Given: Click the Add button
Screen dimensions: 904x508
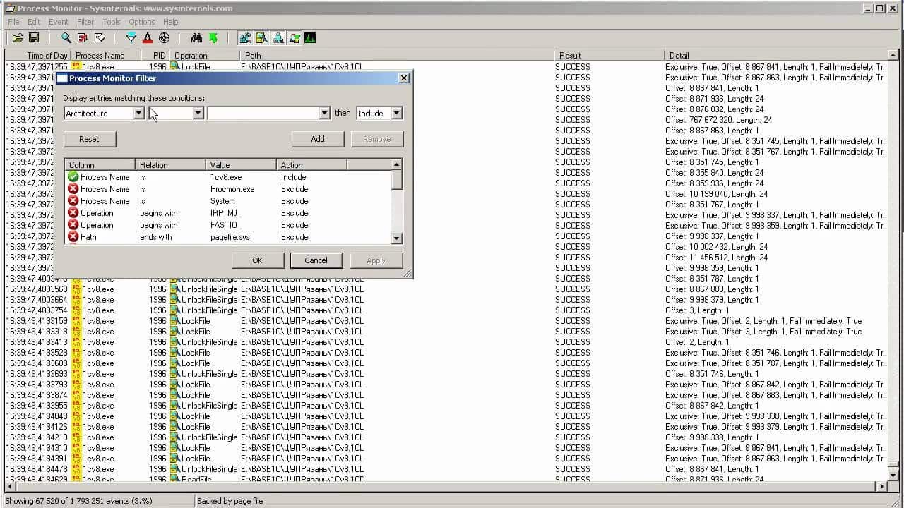Looking at the screenshot, I should point(318,139).
